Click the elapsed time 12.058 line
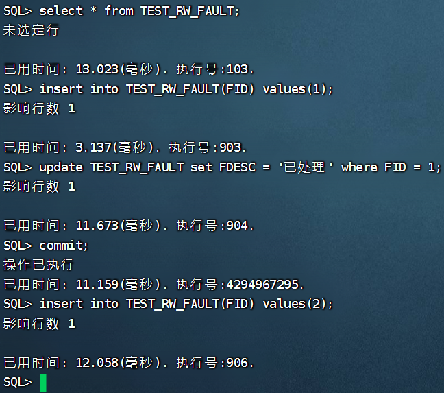Image resolution: width=444 pixels, height=393 pixels. point(129,363)
